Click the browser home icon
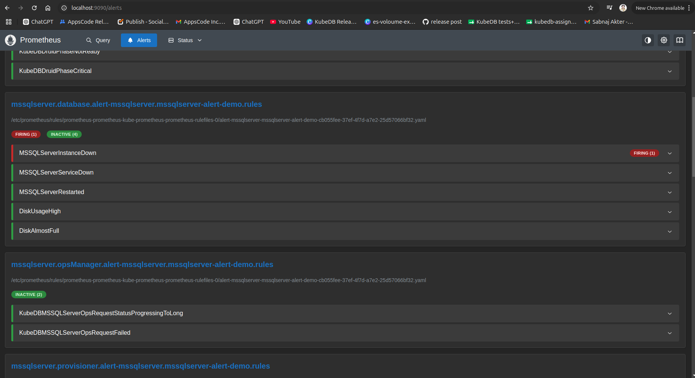The height and width of the screenshot is (378, 695). [48, 8]
